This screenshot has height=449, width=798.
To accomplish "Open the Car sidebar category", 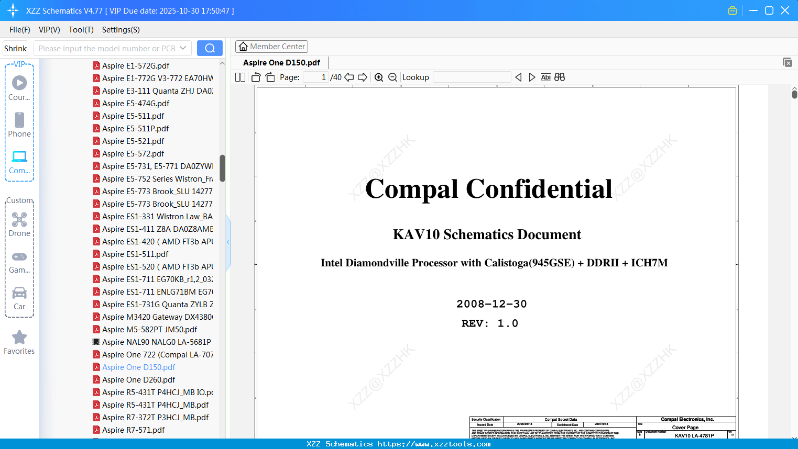I will pos(19,298).
